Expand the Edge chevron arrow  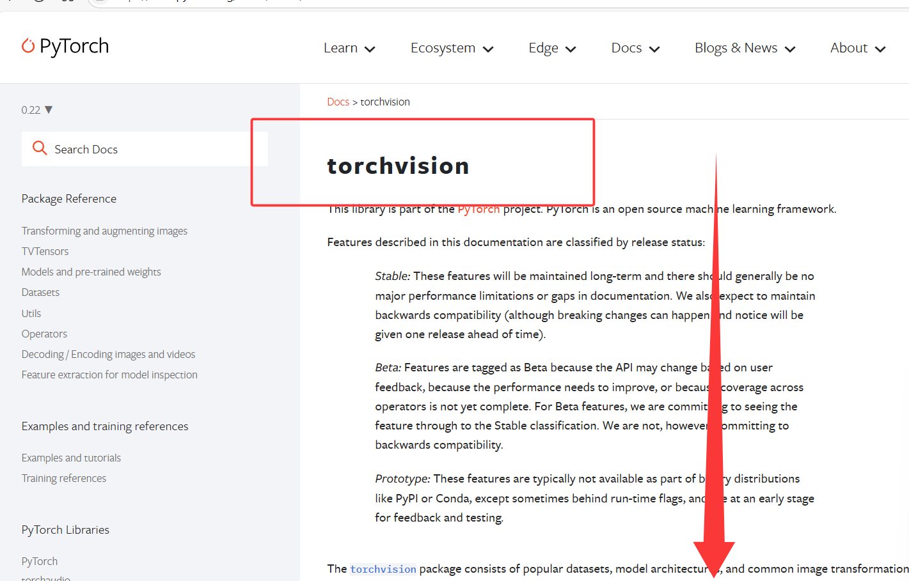pos(571,49)
